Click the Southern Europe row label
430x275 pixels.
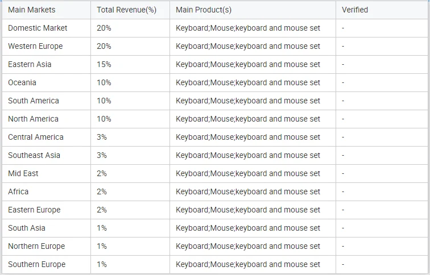36,264
